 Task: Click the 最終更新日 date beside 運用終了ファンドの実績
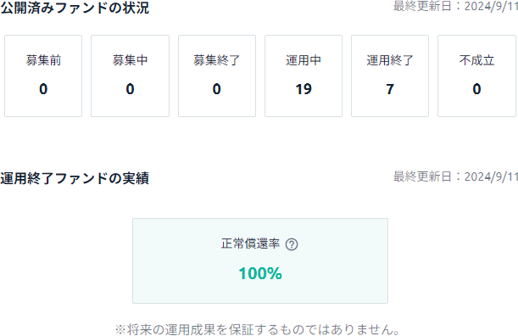click(455, 176)
